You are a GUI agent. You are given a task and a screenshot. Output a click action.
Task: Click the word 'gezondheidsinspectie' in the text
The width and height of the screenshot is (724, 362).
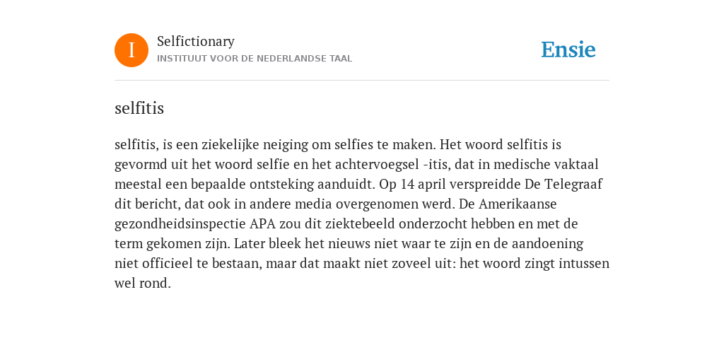point(180,224)
